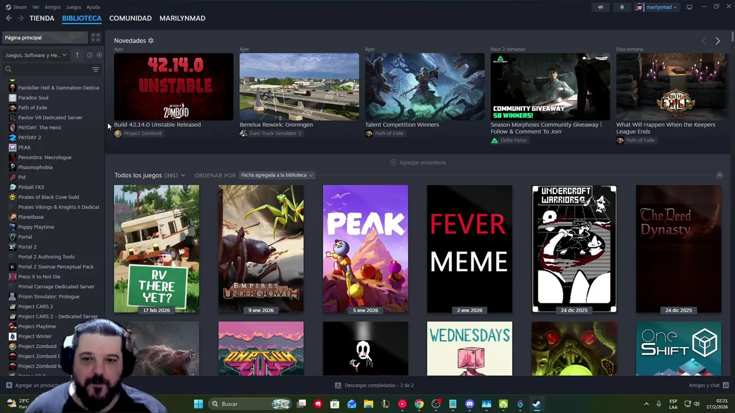Screen dimensions: 735x413
Task: Select Planetbase in game list
Action: click(x=30, y=217)
